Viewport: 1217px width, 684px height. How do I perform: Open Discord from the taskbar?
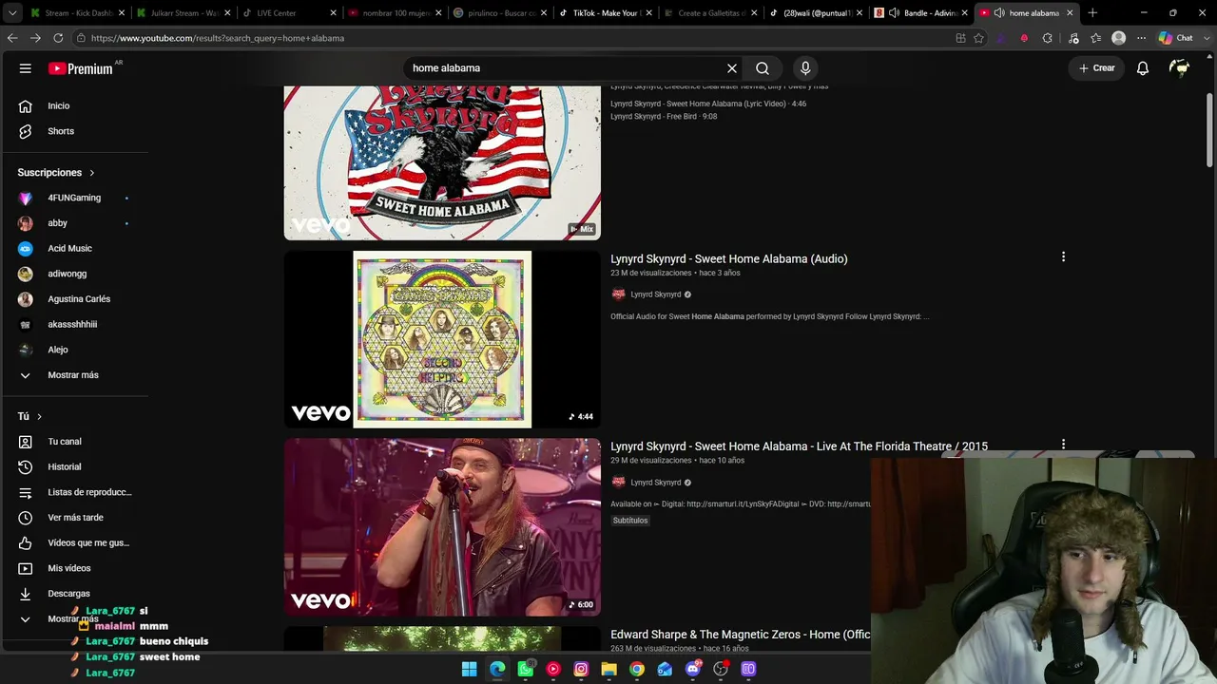[693, 669]
